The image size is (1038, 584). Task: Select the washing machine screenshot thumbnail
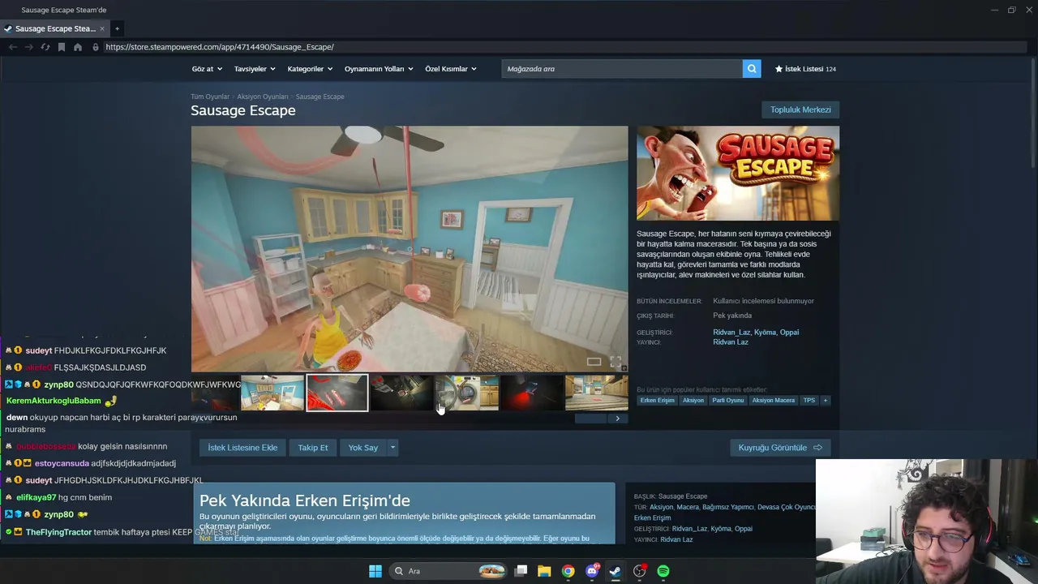(x=467, y=393)
